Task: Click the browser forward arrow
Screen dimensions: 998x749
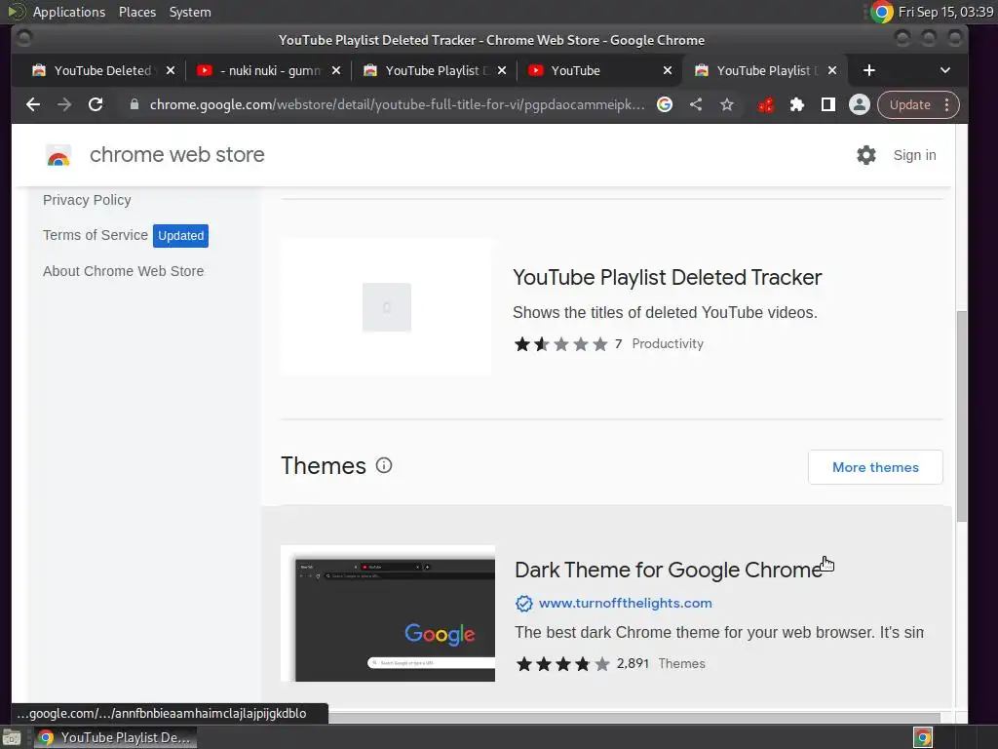Action: pyautogui.click(x=64, y=104)
